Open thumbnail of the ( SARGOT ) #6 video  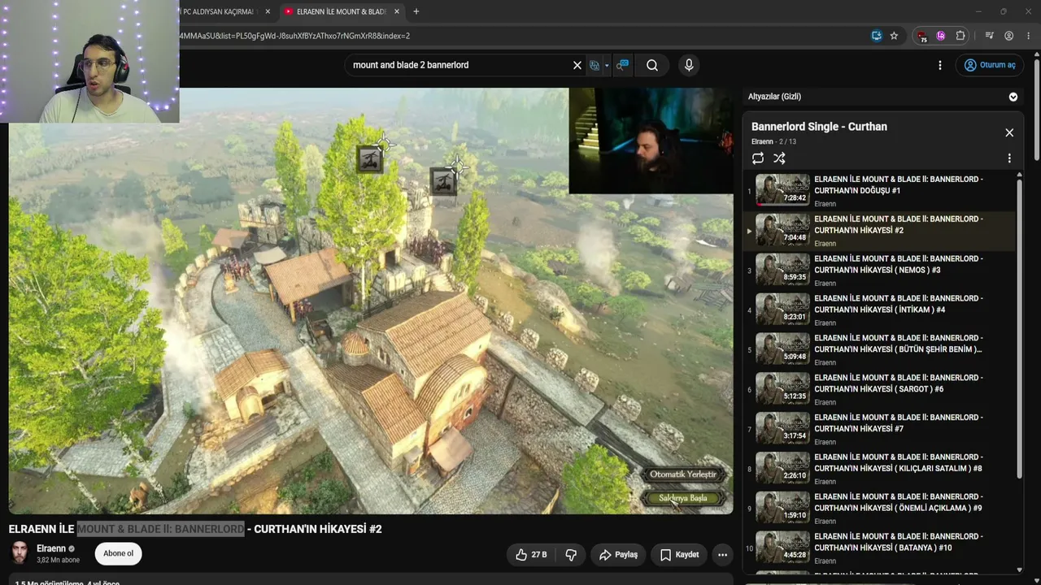click(782, 389)
